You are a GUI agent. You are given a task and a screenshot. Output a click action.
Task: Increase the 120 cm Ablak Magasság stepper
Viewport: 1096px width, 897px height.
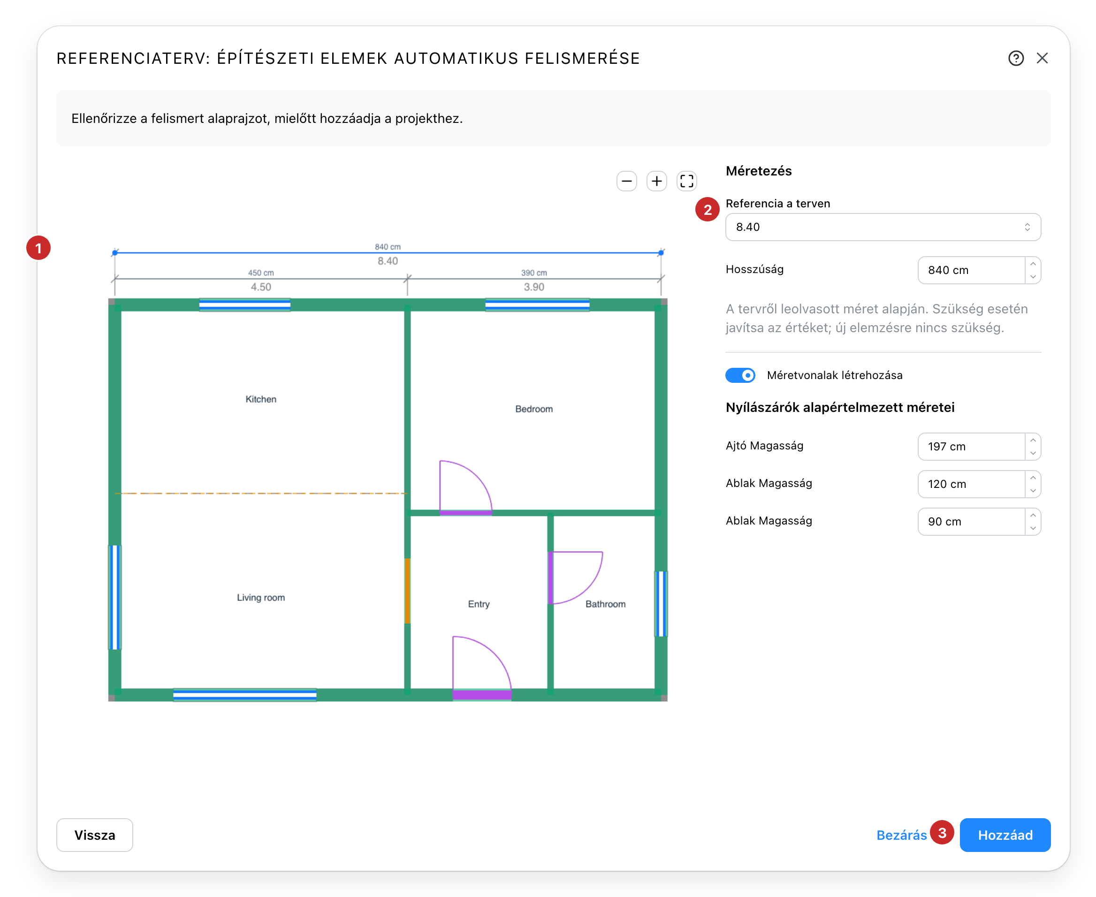pyautogui.click(x=1033, y=478)
